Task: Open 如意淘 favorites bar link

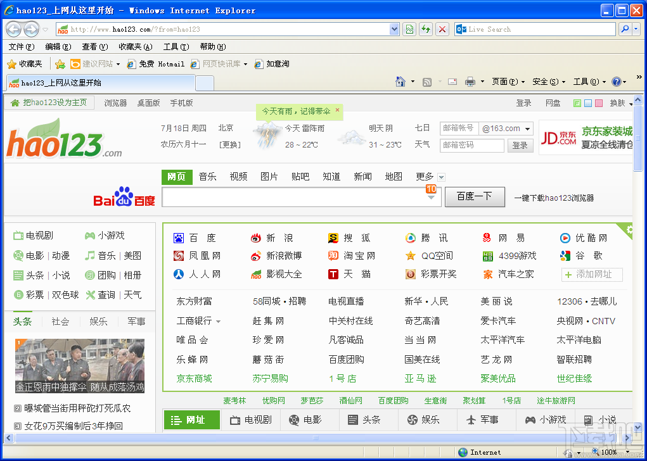Action: tap(272, 64)
